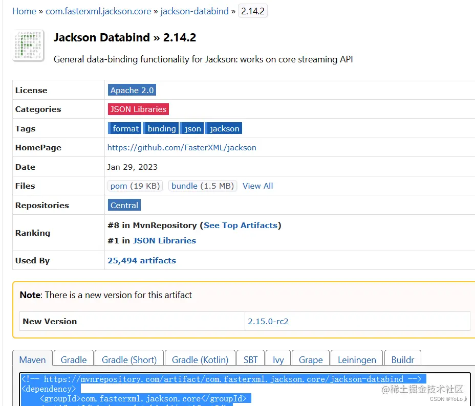
Task: Switch to the Gradle (Short) tab
Action: coord(129,359)
